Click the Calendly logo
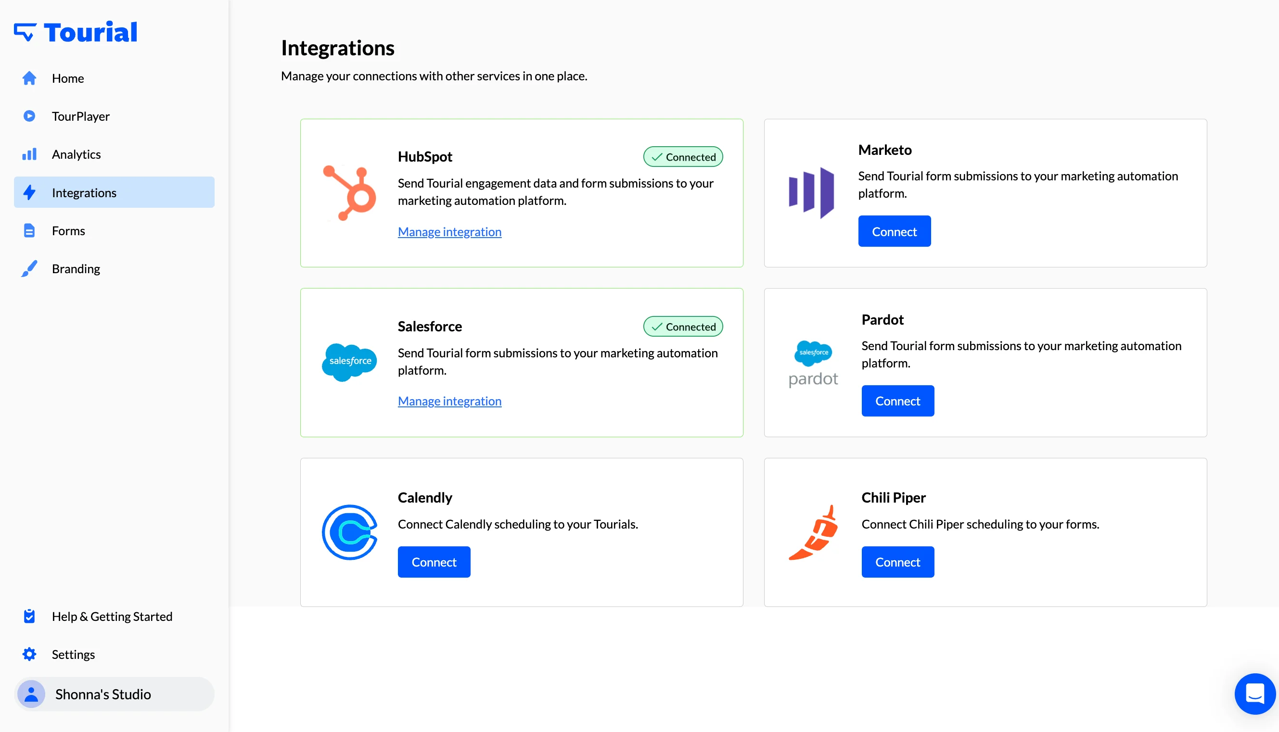1279x732 pixels. click(349, 532)
